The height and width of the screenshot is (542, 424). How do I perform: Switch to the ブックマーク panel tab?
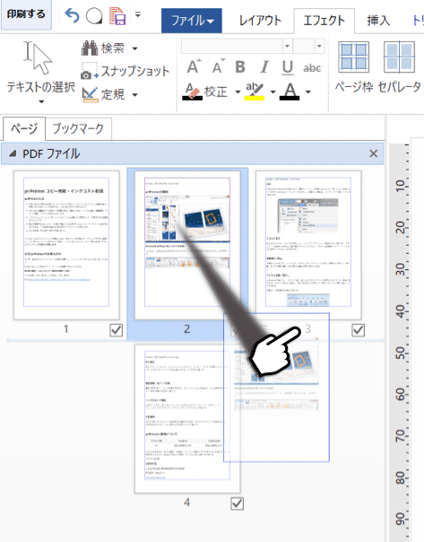click(x=78, y=129)
